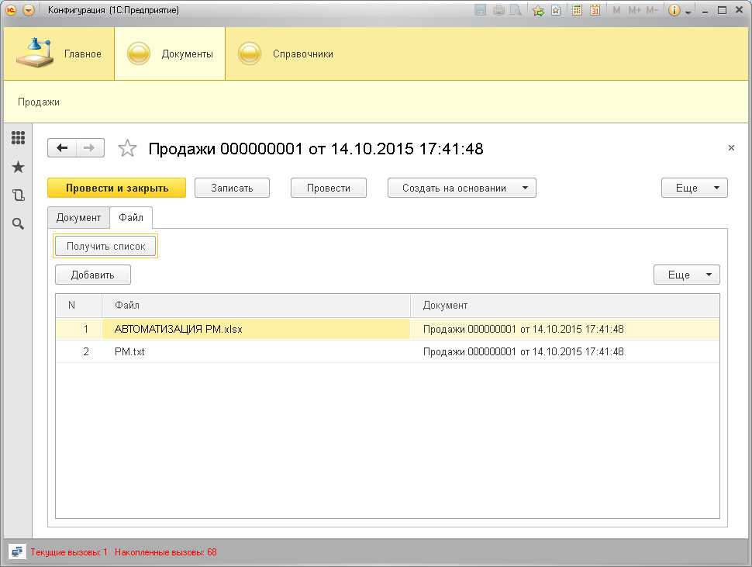Open the functions menu grid icon
This screenshot has height=567, width=752.
[19, 137]
